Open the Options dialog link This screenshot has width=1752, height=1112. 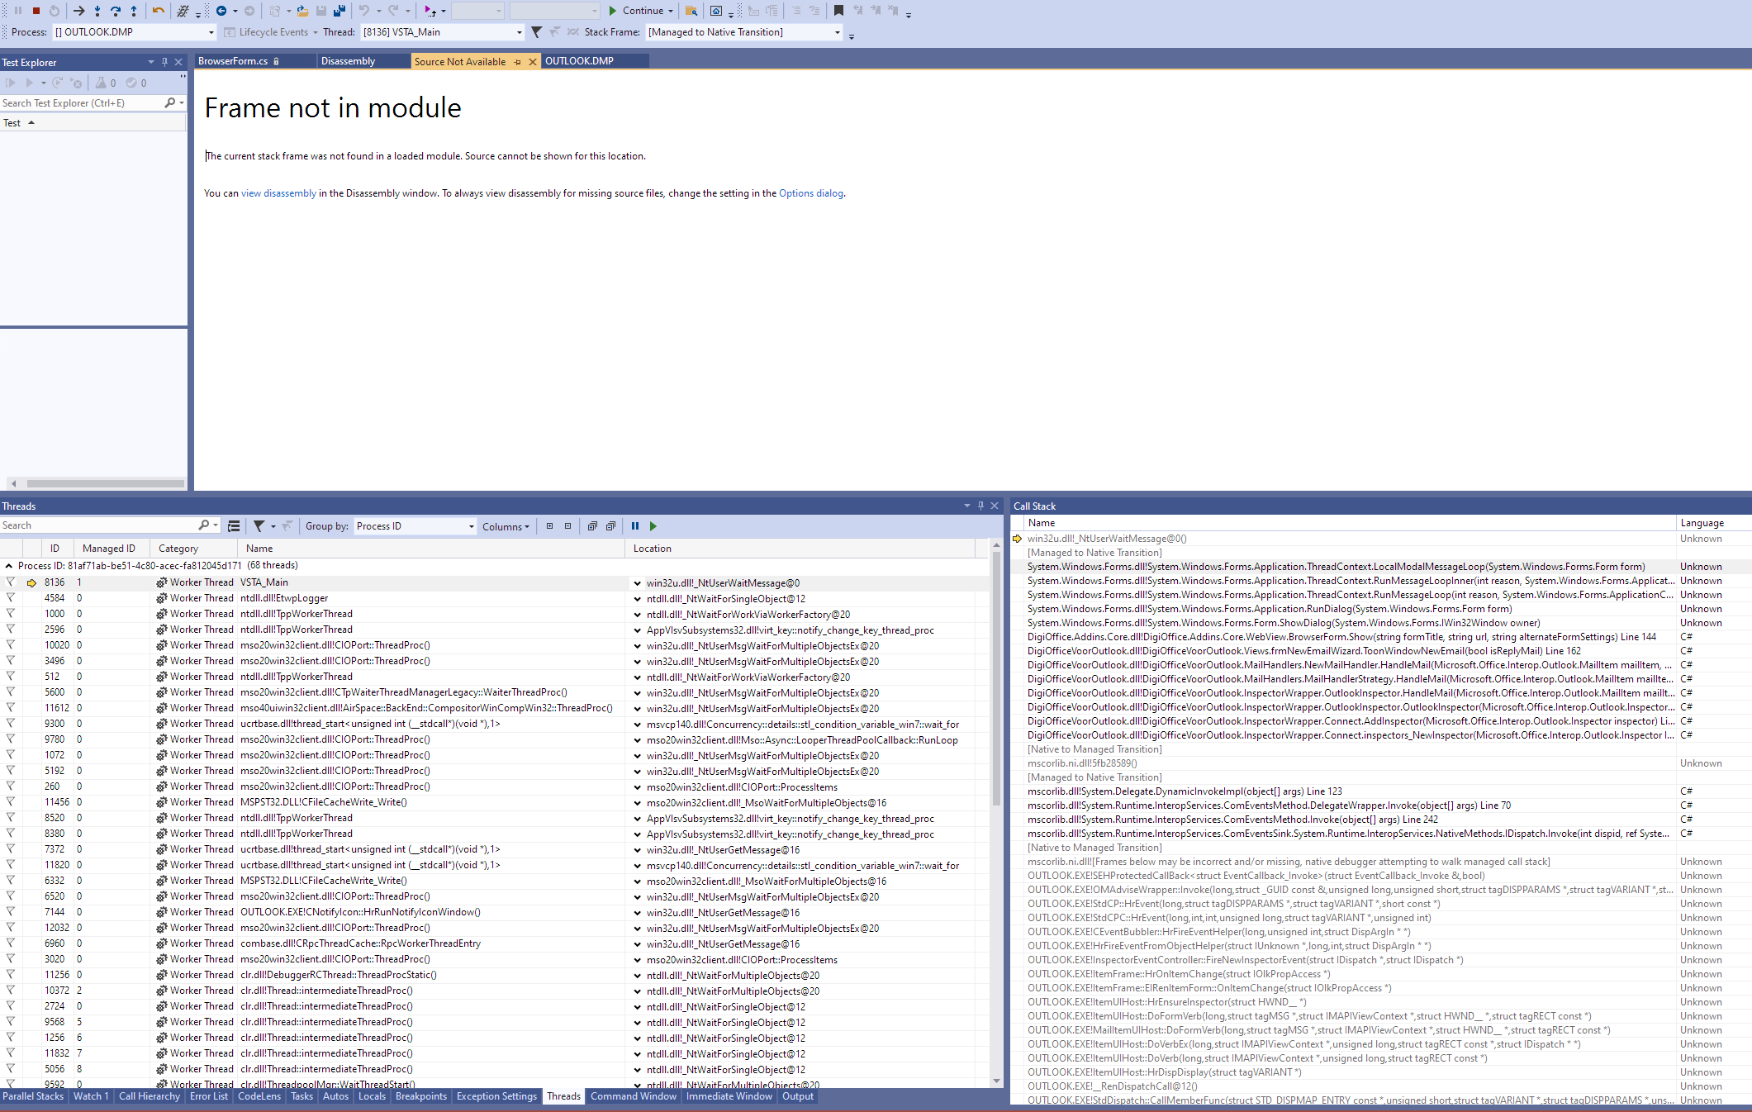pos(811,192)
